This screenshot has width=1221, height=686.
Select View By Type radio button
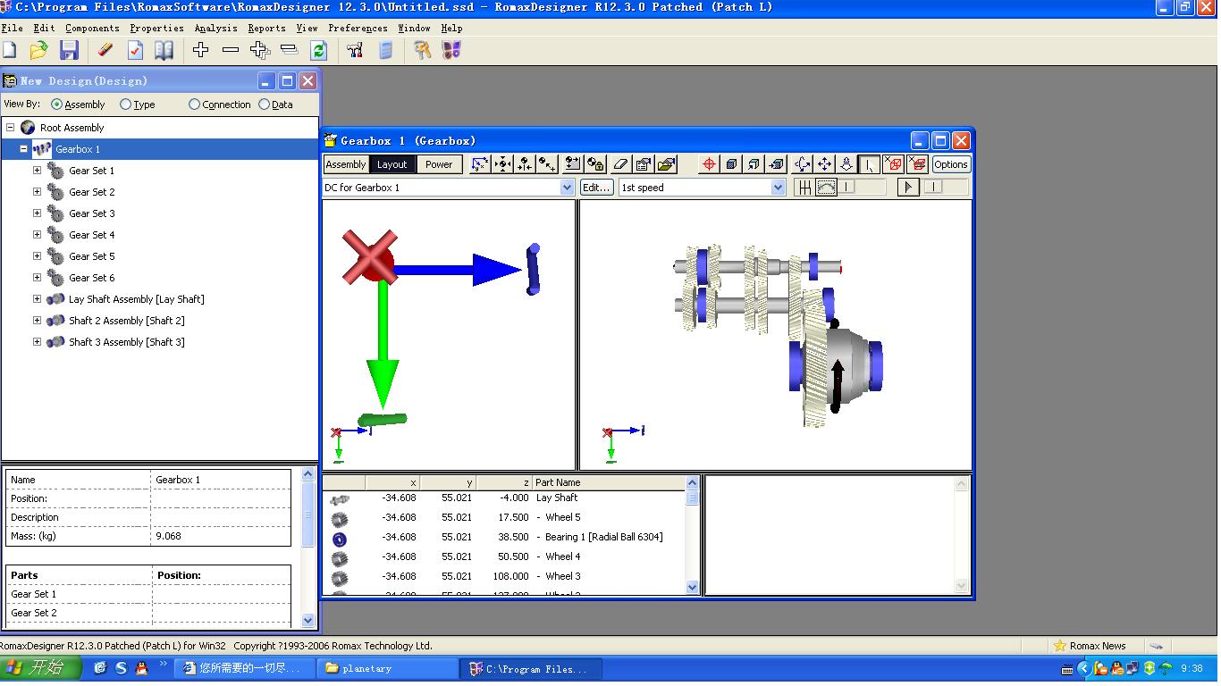coord(125,105)
